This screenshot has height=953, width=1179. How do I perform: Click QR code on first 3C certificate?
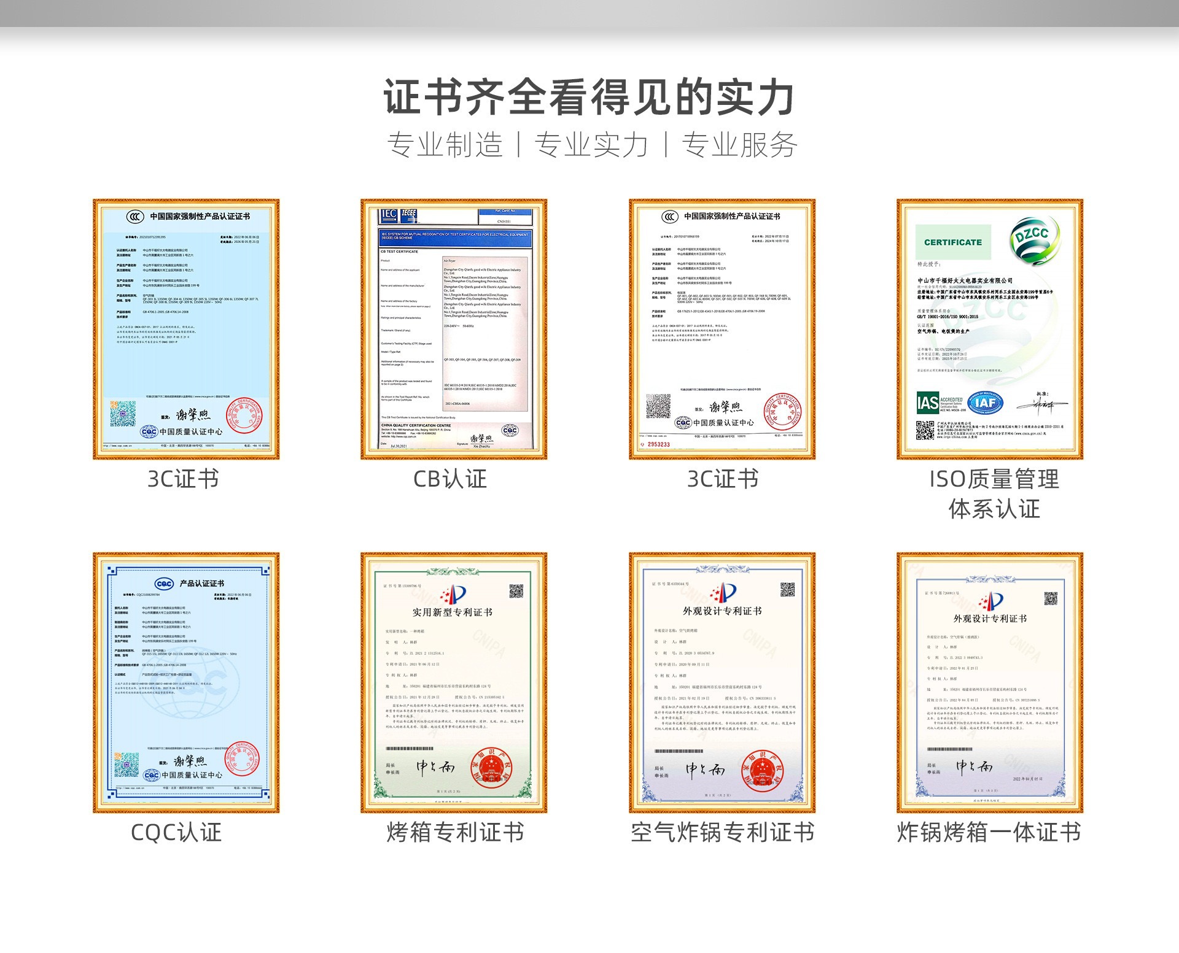point(123,414)
